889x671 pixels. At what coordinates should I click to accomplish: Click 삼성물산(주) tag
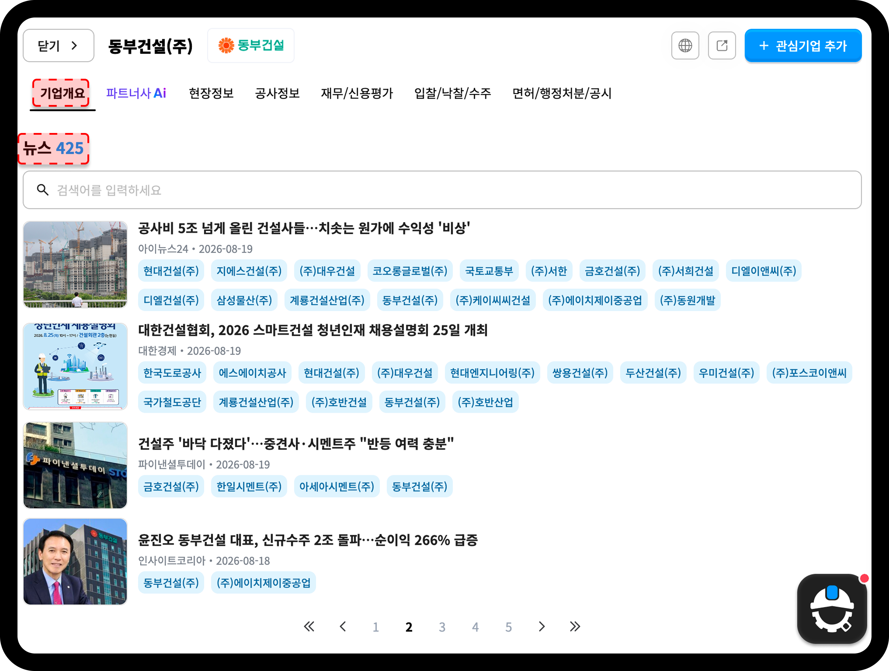click(x=244, y=300)
